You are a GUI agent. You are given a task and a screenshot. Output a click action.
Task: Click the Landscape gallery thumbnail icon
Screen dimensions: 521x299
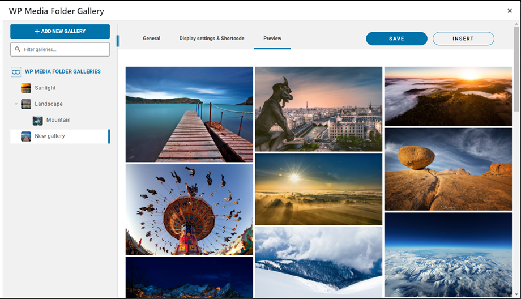pos(26,104)
